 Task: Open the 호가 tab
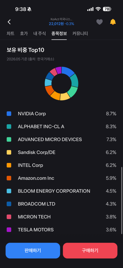point(24,33)
